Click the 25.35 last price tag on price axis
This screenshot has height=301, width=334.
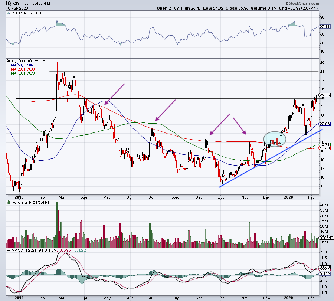(325, 95)
